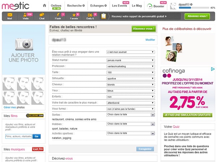Click Je fais une simulation gratuite button
Image resolution: width=217 pixels, height=162 pixels.
click(187, 115)
